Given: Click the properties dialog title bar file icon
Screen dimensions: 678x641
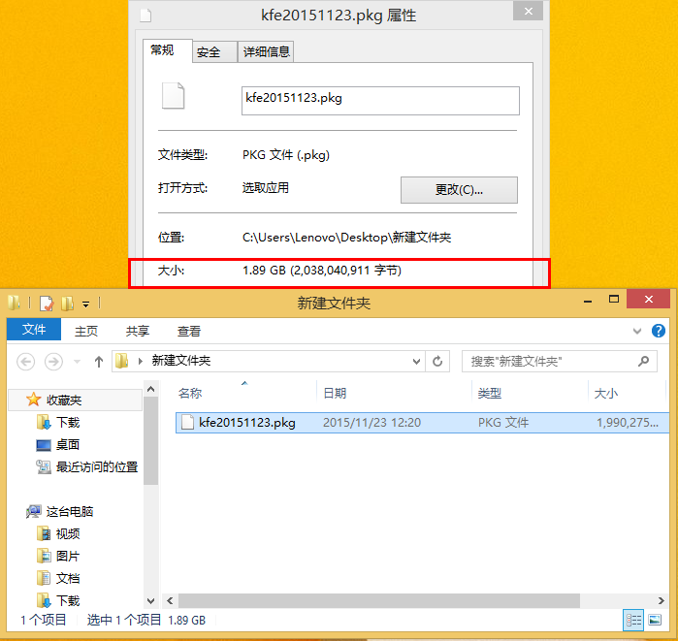Looking at the screenshot, I should (x=145, y=16).
